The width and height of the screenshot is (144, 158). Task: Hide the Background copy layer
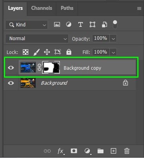tap(11, 68)
